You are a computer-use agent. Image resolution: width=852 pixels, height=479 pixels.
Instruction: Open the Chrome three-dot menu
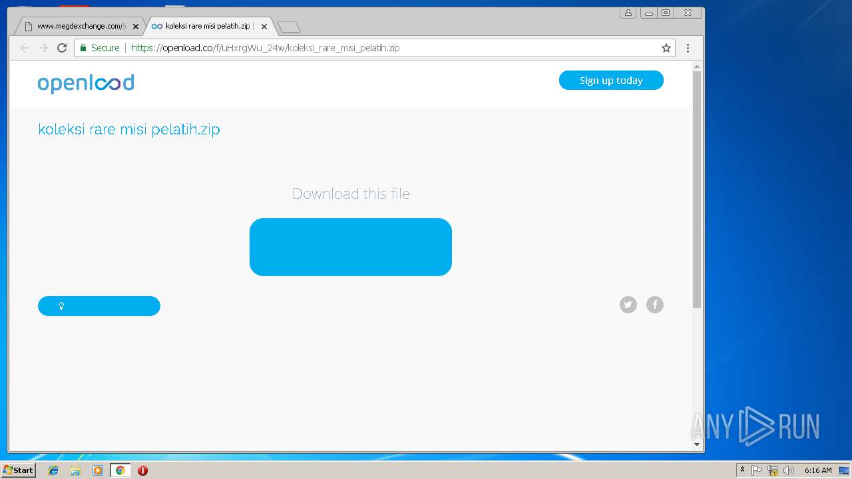(688, 48)
